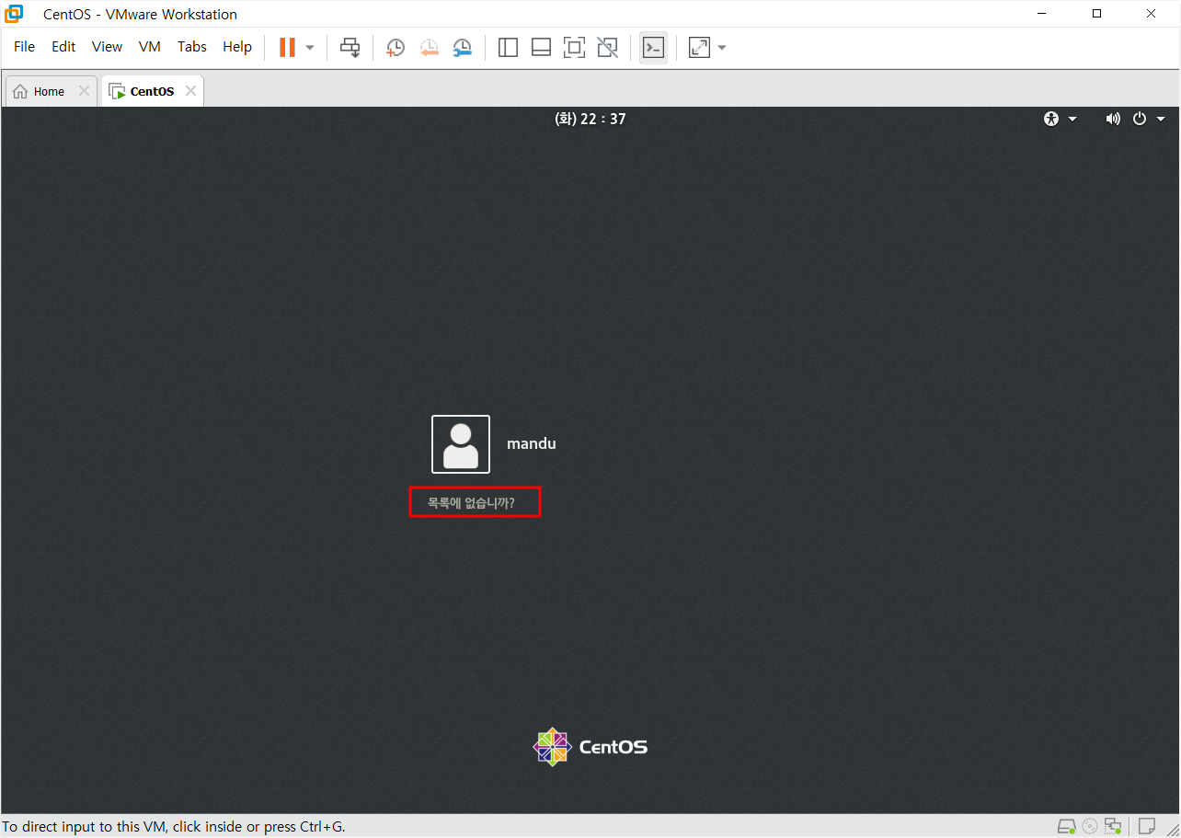Click the VMware Workstation title bar logo
The height and width of the screenshot is (838, 1181).
point(14,14)
